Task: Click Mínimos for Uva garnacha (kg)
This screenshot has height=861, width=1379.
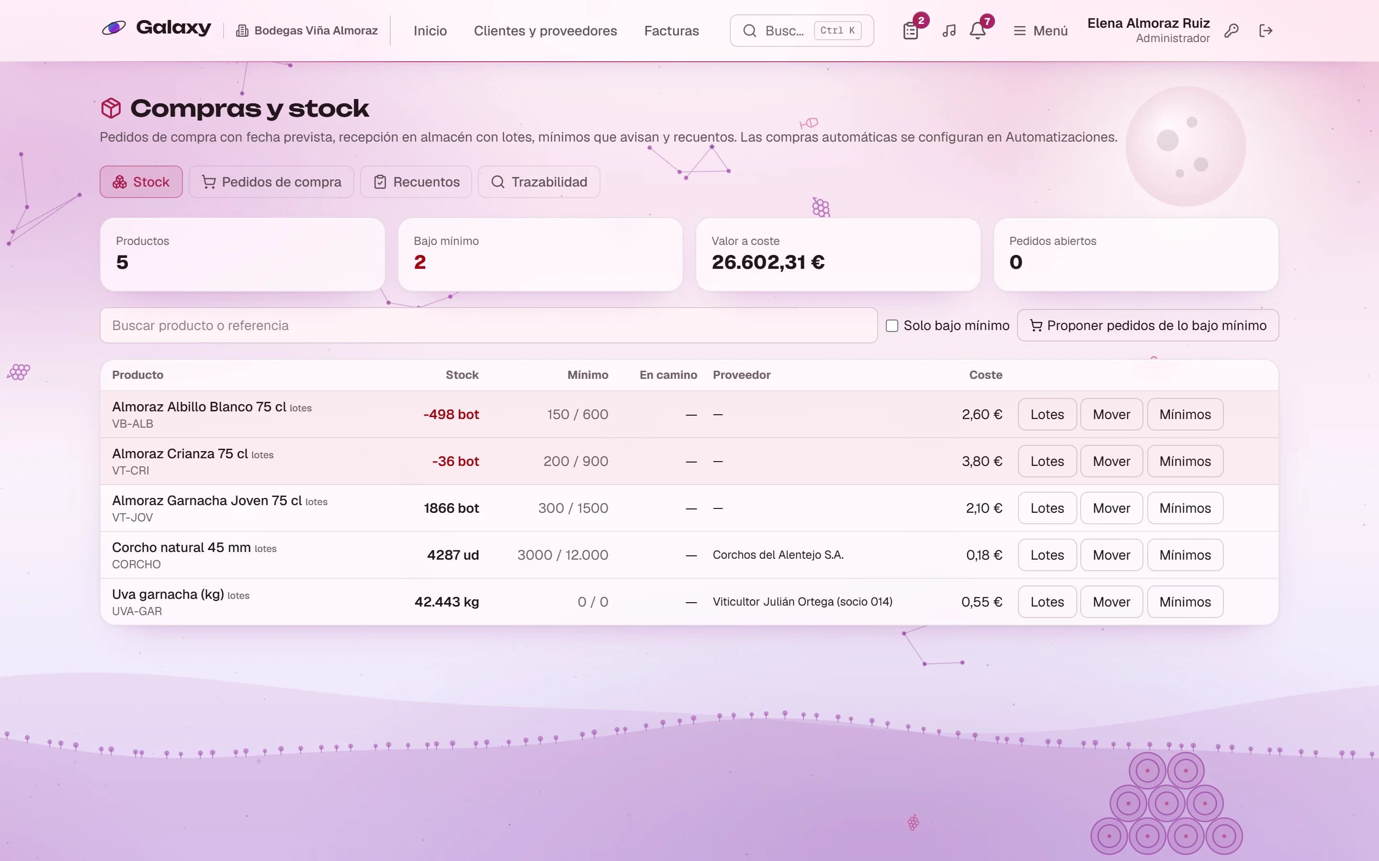Action: tap(1185, 602)
